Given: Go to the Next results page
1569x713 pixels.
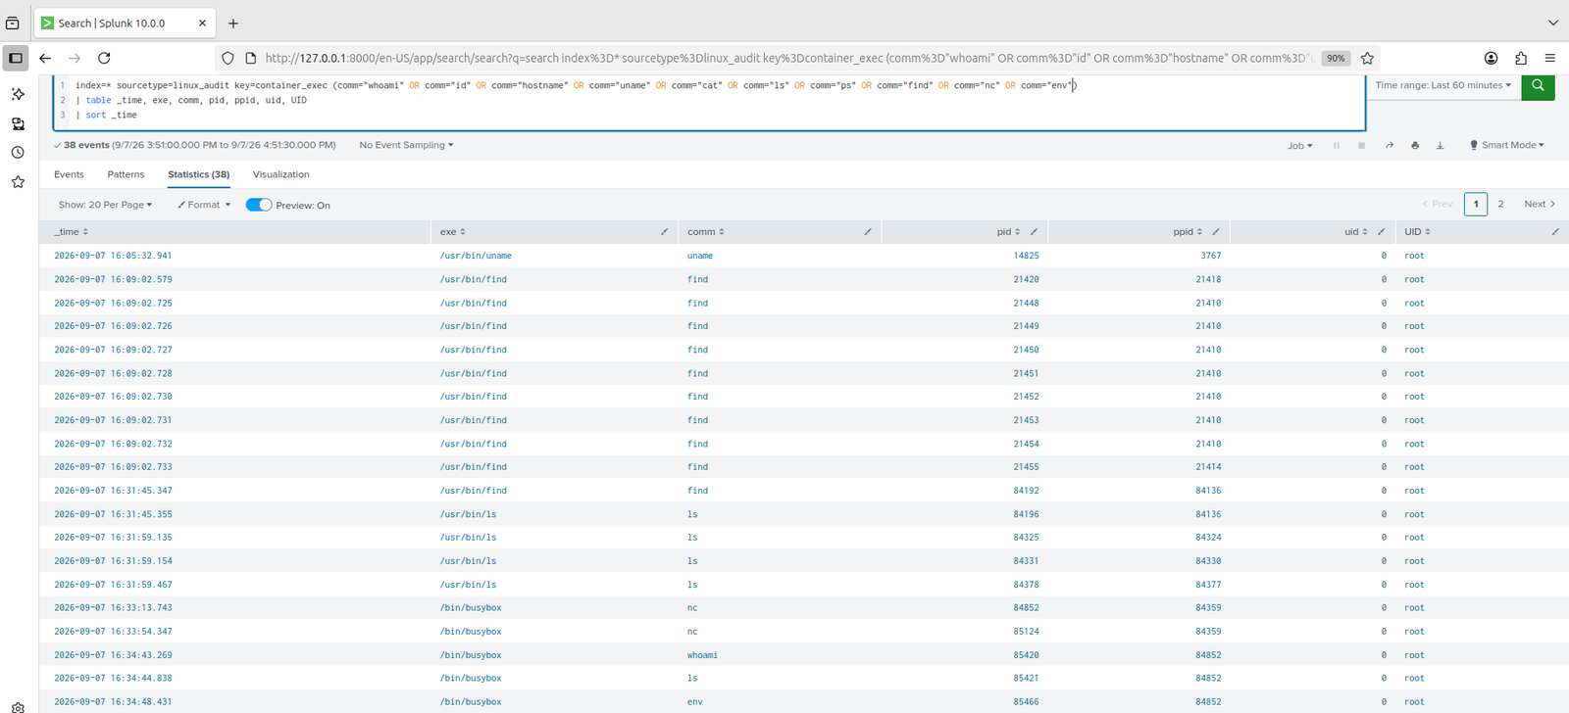Looking at the screenshot, I should (1539, 204).
